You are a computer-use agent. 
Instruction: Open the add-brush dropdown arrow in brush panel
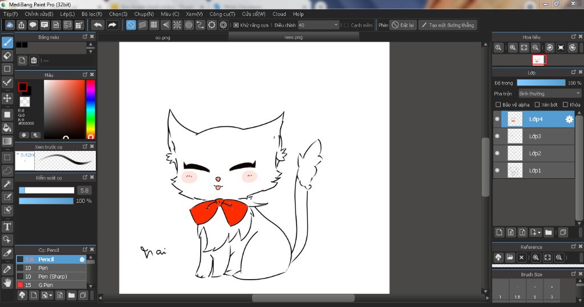[50, 296]
